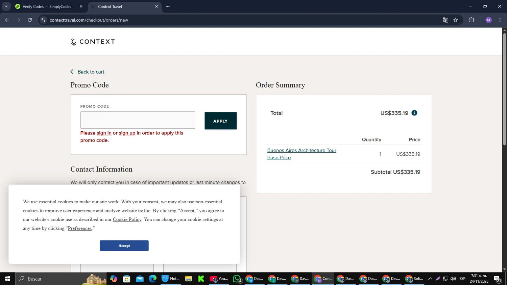Open the volume control in tray
Viewport: 507px width, 285px height.
click(x=453, y=279)
